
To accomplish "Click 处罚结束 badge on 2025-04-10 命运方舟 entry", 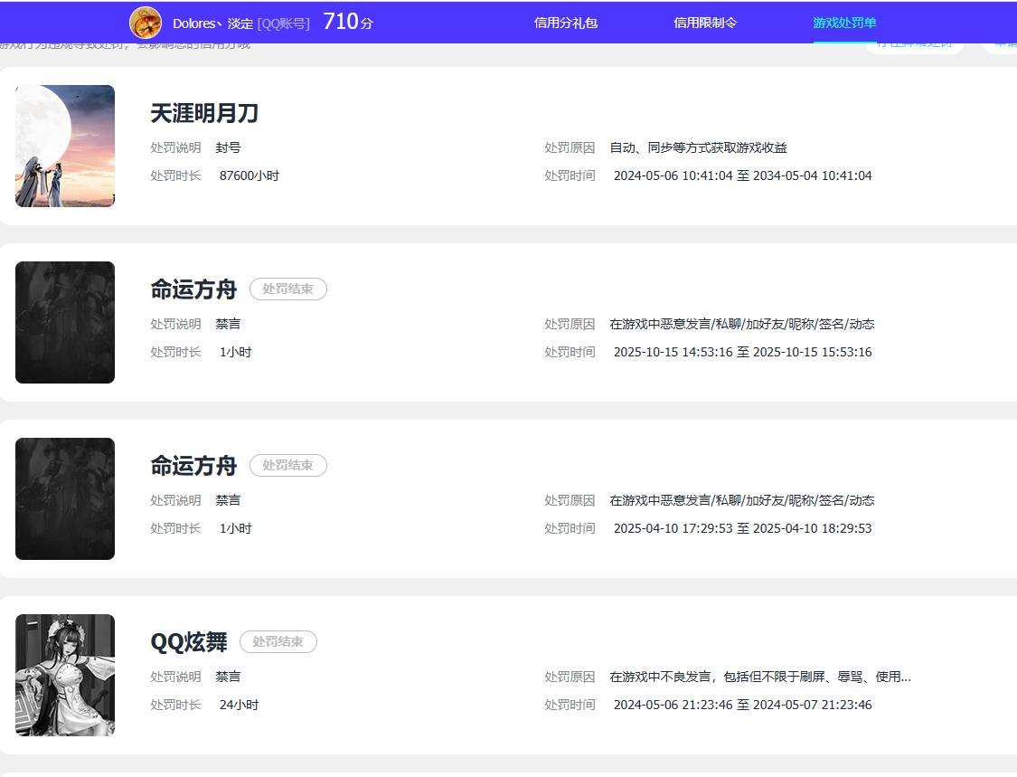I will point(288,466).
